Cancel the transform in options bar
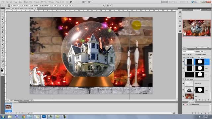 pyautogui.click(x=107, y=6)
